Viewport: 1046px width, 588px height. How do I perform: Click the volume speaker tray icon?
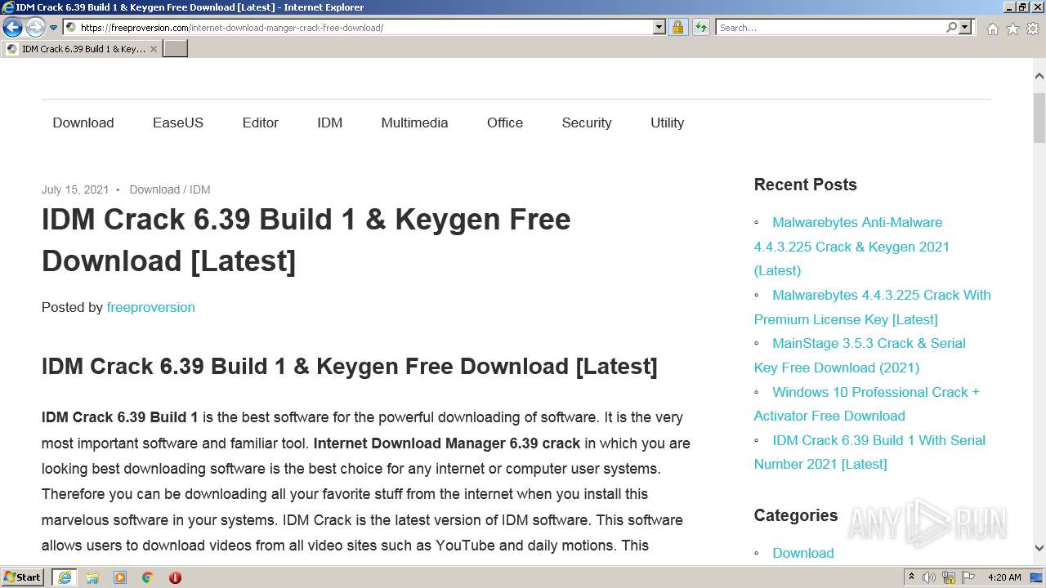coord(929,577)
